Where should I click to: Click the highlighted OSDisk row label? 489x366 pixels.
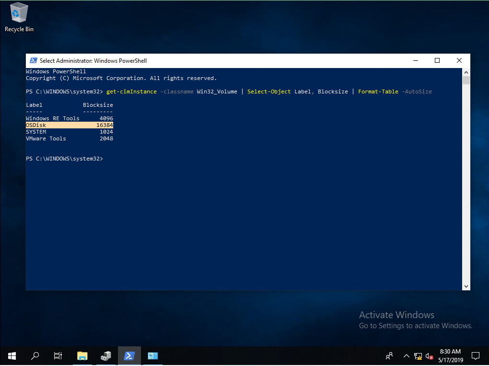(36, 125)
